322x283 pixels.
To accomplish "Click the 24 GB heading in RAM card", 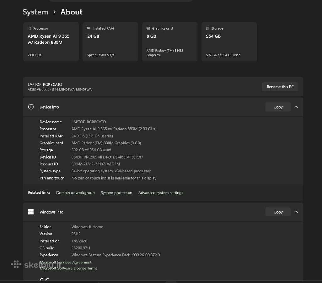I will (93, 36).
